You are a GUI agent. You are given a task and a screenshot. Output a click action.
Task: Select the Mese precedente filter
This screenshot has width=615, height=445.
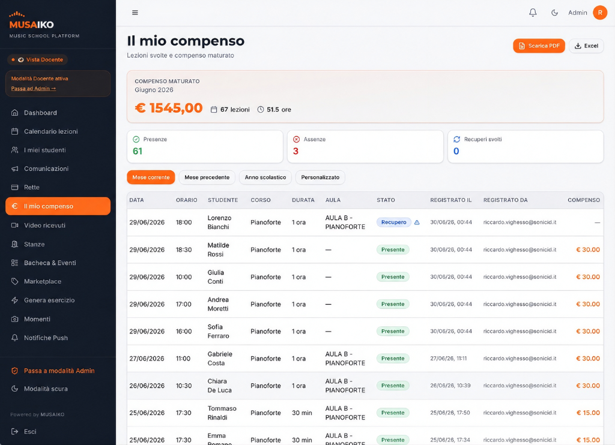pos(207,178)
